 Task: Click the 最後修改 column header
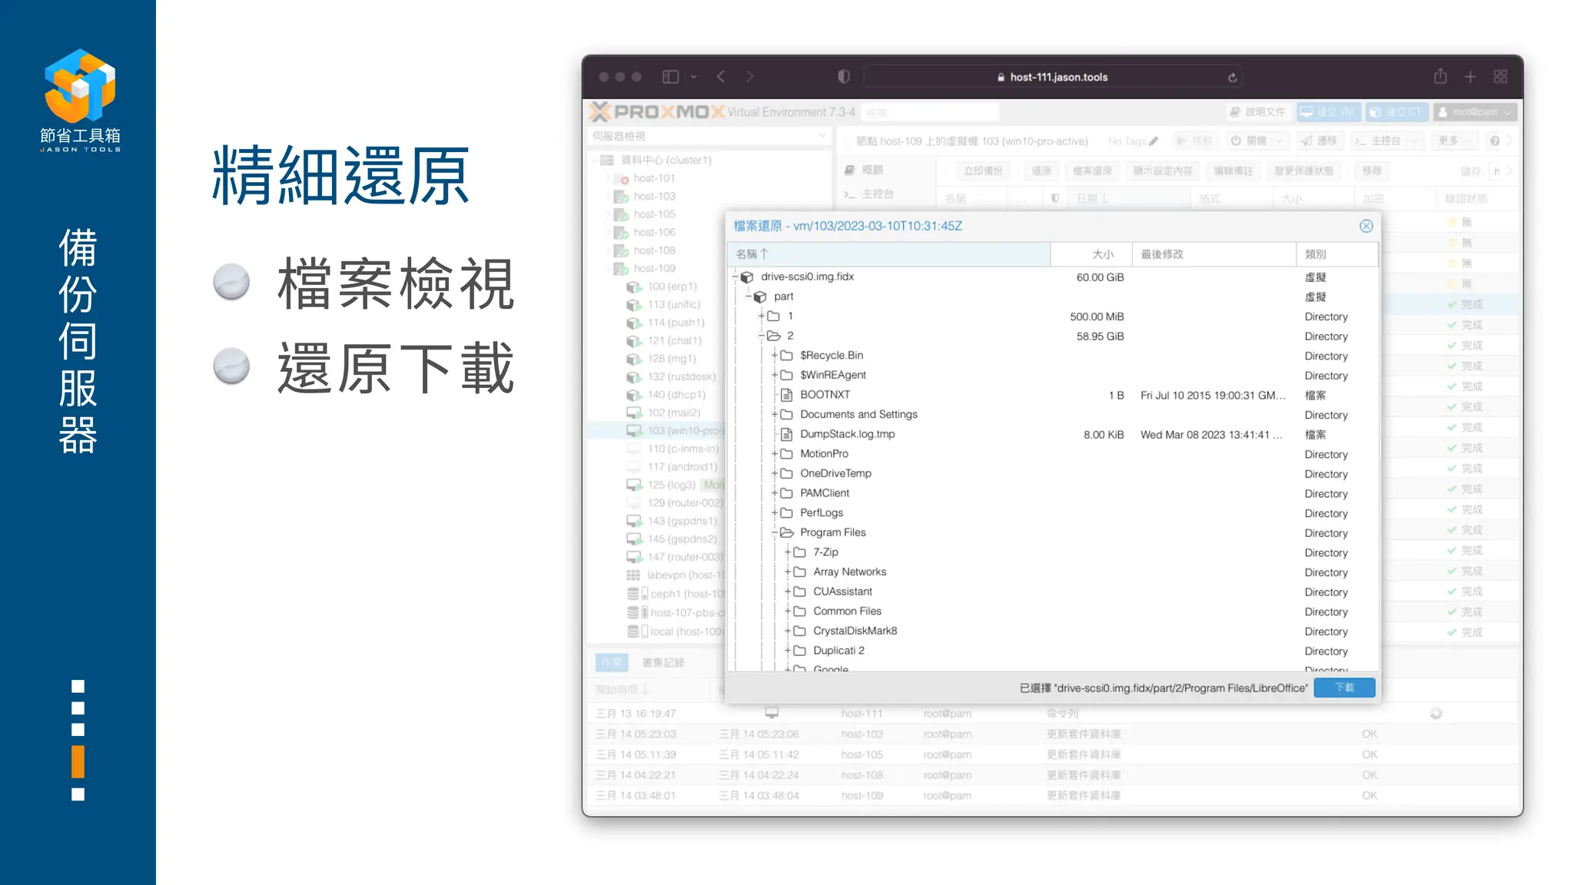pos(1214,254)
